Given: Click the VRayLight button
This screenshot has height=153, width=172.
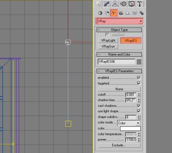Looking at the screenshot, I should pos(108,40).
